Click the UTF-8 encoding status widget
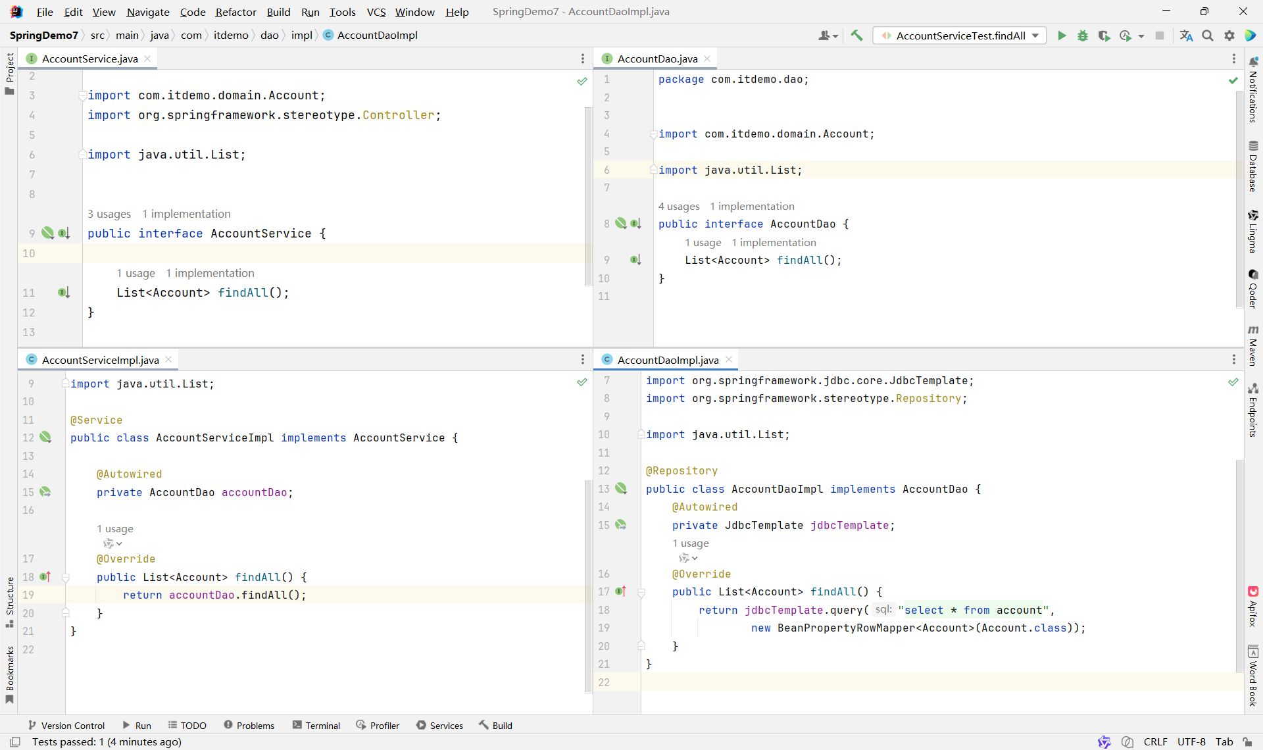 [x=1191, y=741]
